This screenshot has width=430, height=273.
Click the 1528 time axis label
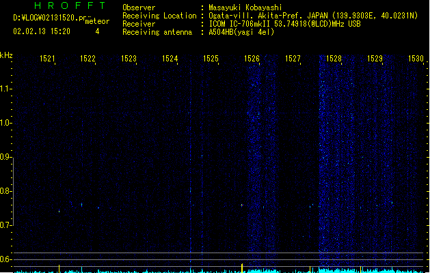334,59
